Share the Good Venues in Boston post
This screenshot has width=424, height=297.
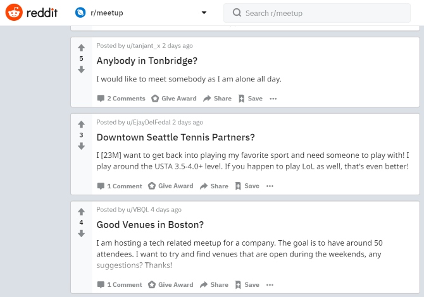[214, 285]
